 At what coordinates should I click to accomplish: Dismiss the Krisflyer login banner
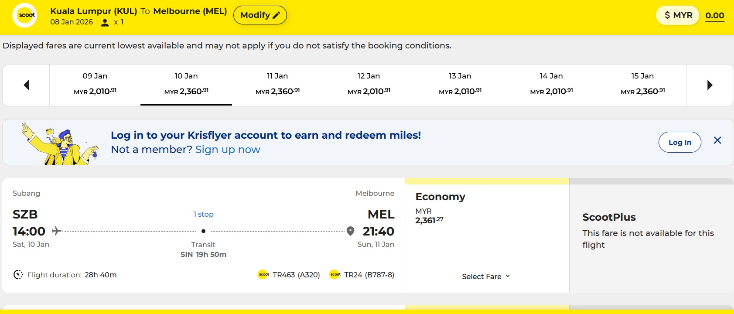pos(717,140)
